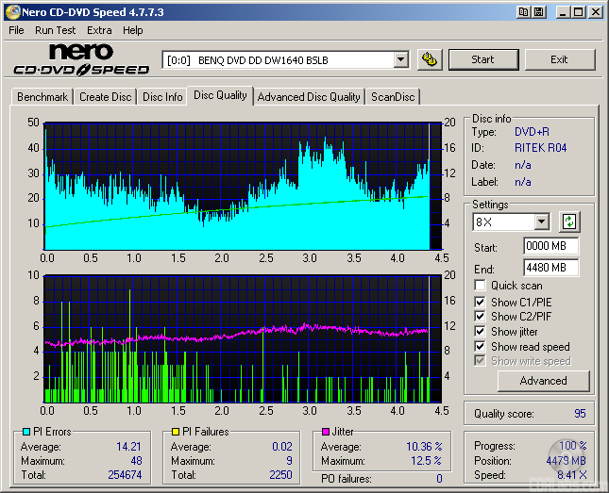Viewport: 609px width, 493px height.
Task: Open options via the yellow tools icon
Action: click(430, 59)
